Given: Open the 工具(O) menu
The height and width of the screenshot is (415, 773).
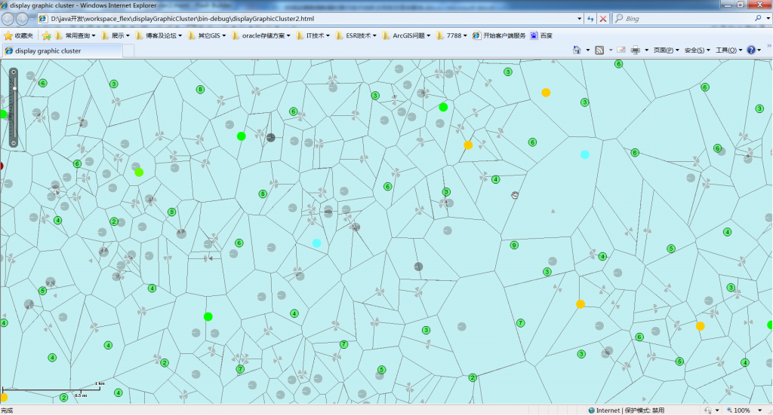Looking at the screenshot, I should click(x=728, y=50).
